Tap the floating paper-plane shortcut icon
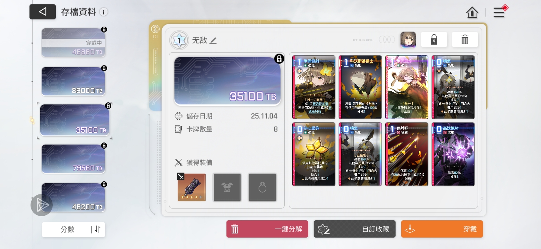The height and width of the screenshot is (249, 541). pos(42,205)
